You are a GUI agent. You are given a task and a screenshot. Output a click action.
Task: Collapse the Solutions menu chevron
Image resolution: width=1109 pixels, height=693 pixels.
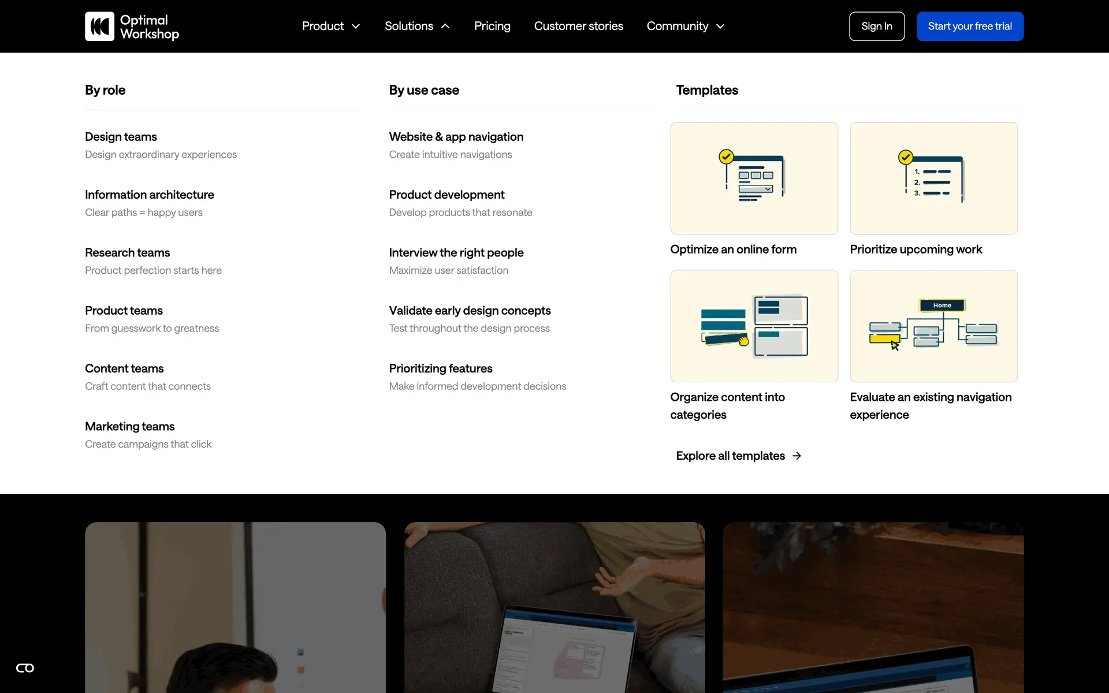coord(445,26)
